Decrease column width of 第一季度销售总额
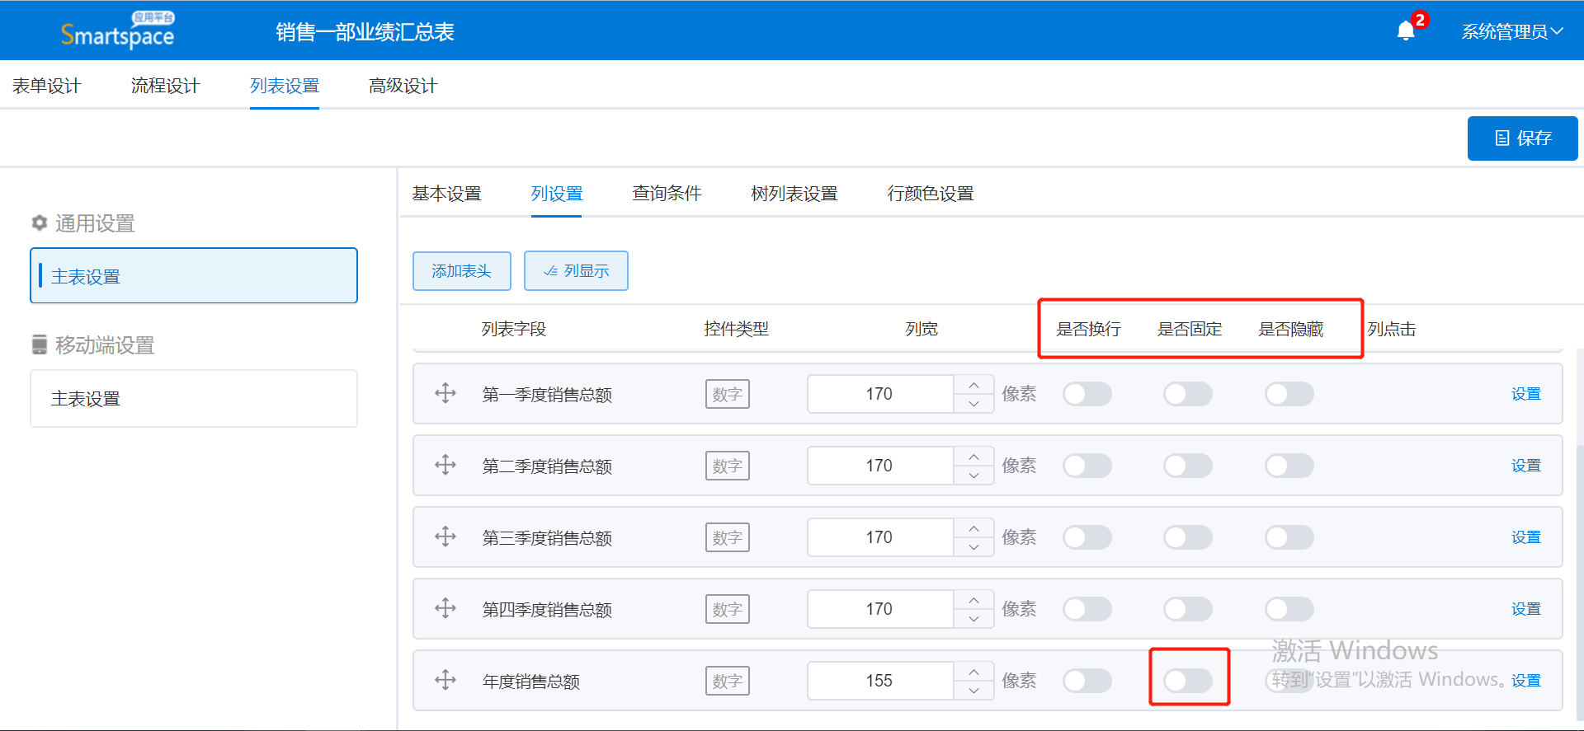 click(974, 404)
